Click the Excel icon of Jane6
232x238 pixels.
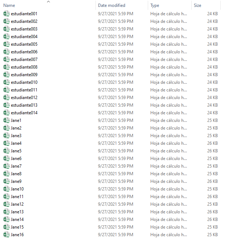tap(7, 159)
